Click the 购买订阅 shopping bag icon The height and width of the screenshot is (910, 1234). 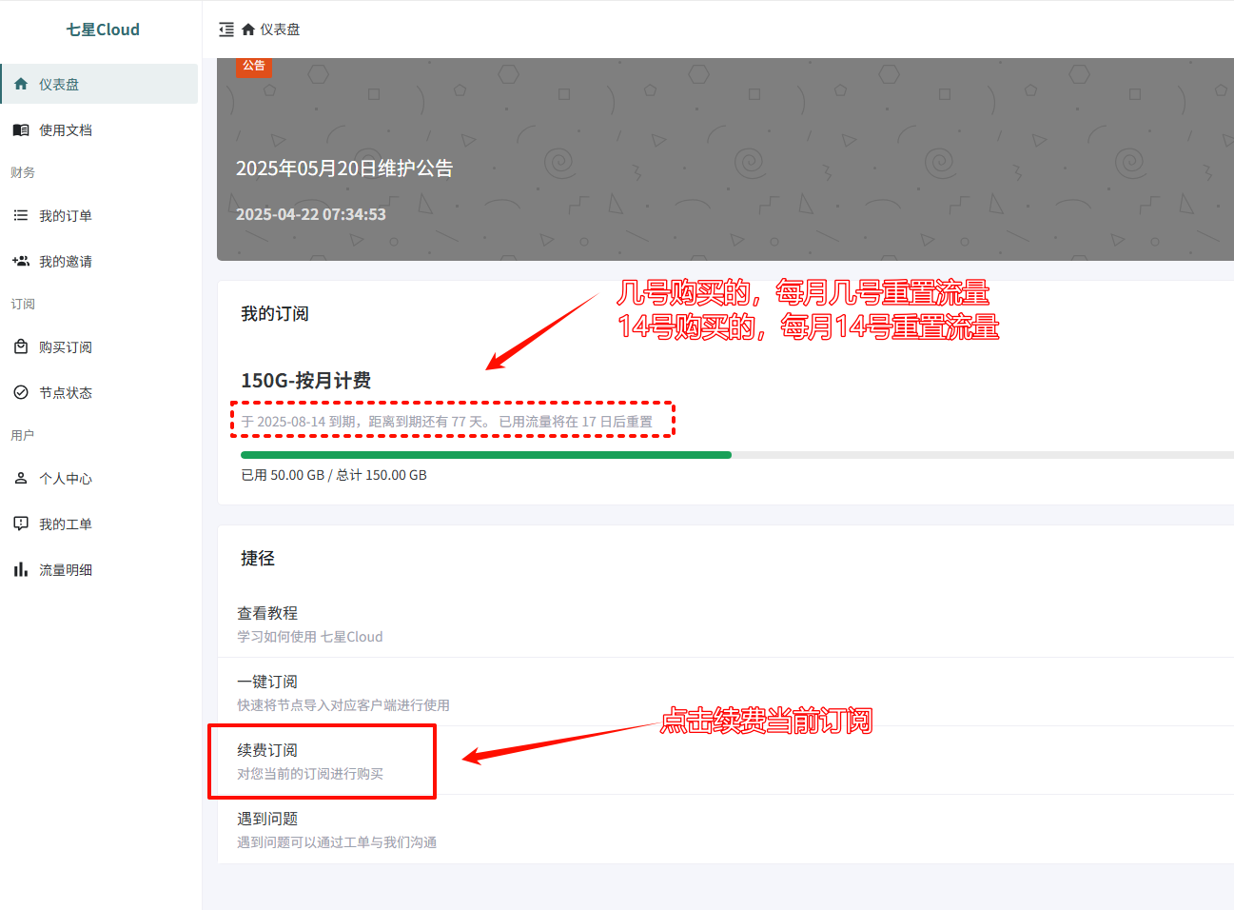(x=21, y=346)
